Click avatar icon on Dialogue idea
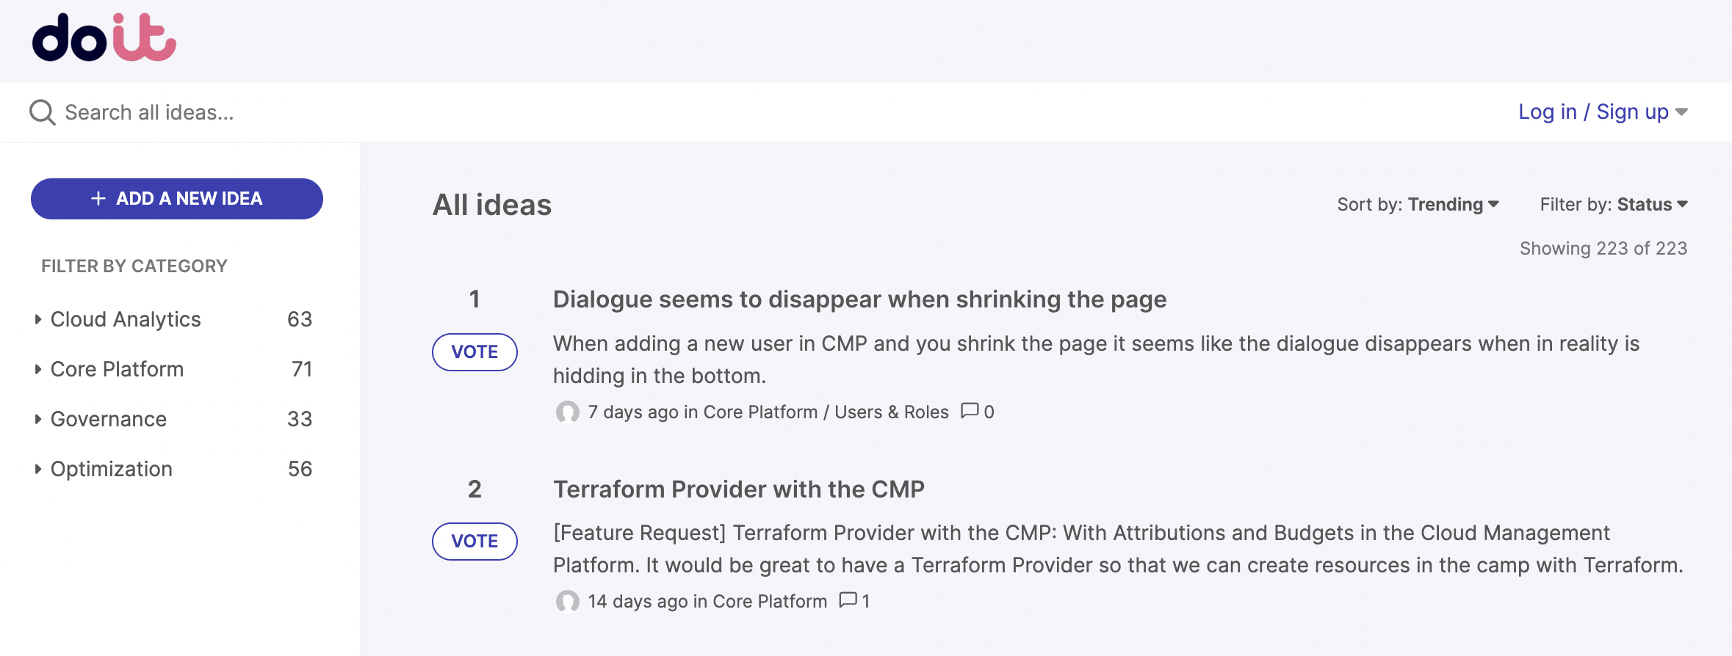 pyautogui.click(x=567, y=412)
